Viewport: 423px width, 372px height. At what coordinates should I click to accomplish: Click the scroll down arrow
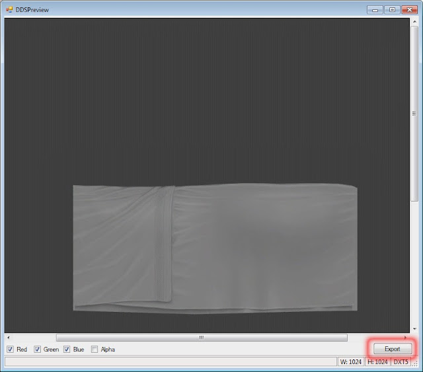[x=414, y=329]
